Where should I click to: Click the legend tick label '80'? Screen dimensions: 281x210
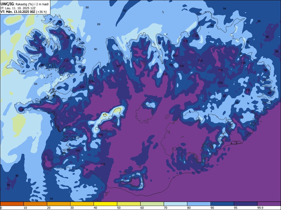(189, 208)
